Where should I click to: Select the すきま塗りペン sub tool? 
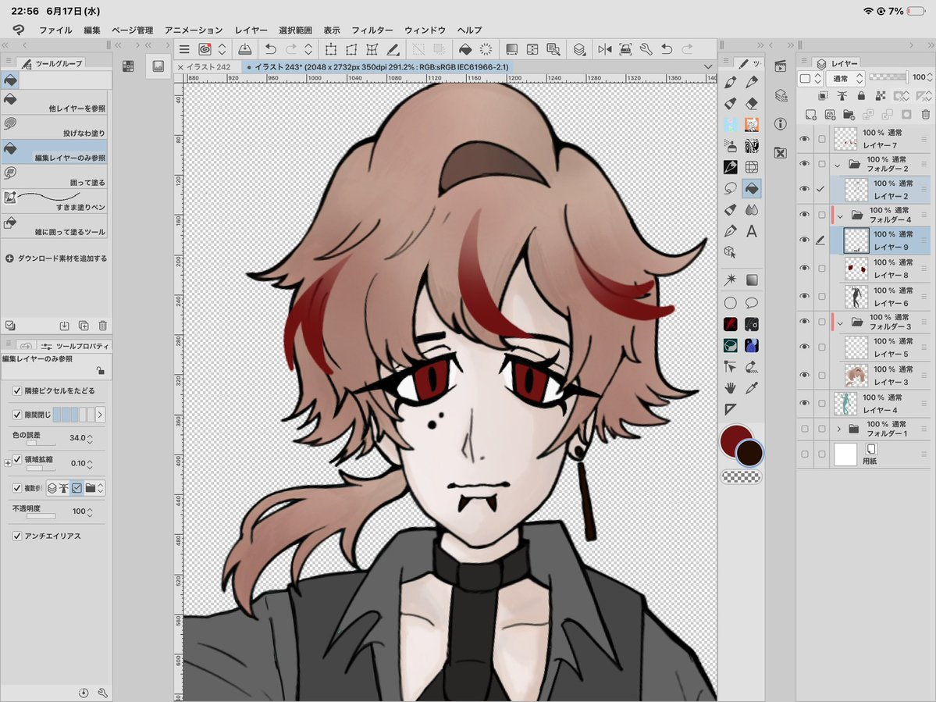[55, 201]
